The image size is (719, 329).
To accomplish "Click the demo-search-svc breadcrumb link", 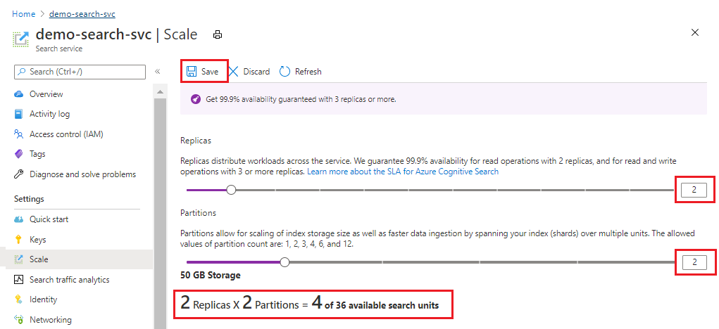I will pos(82,13).
